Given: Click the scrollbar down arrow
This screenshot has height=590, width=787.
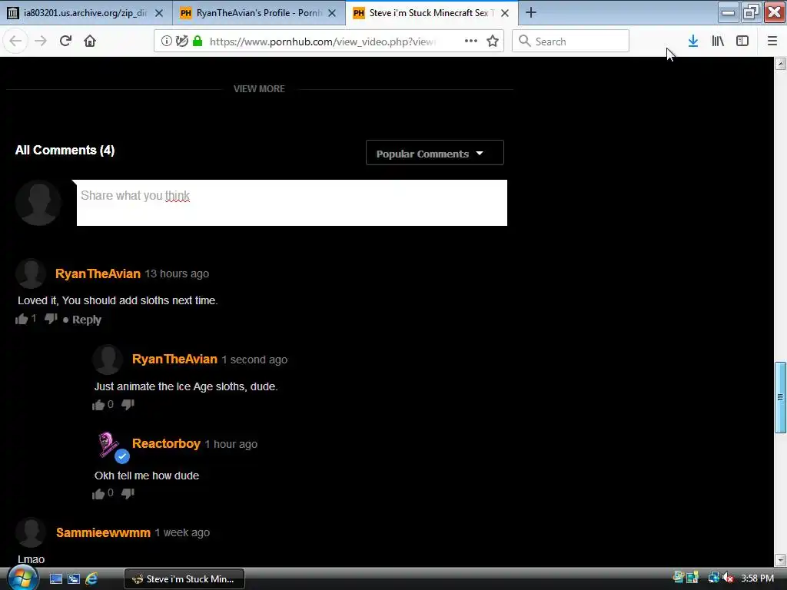Looking at the screenshot, I should pyautogui.click(x=780, y=559).
